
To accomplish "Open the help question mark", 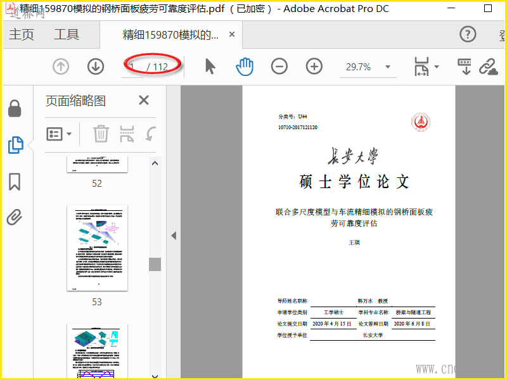I will 468,34.
